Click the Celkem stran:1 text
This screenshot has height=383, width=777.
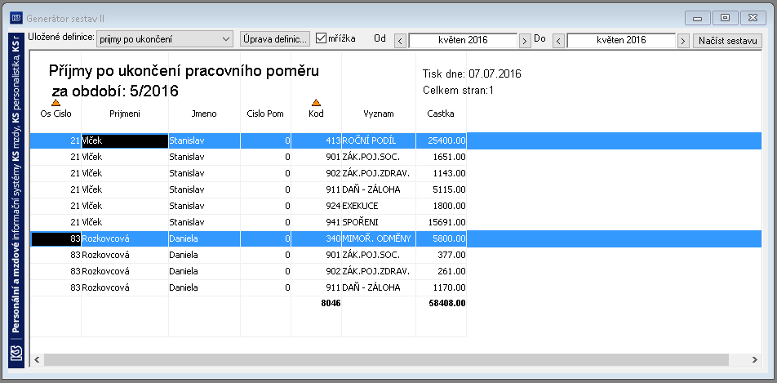[459, 91]
